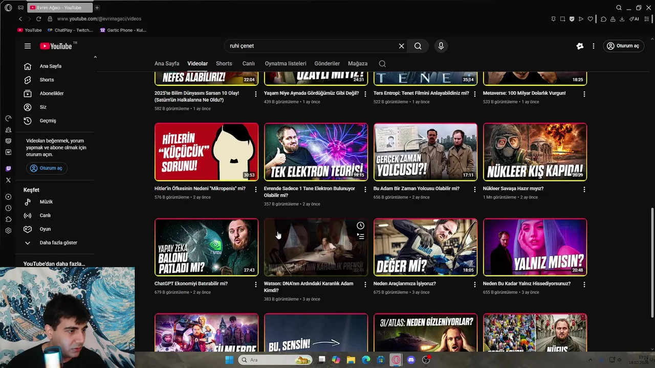Screen dimensions: 655x368
Task: Add Watson video to Watch Later
Action: coord(361,225)
